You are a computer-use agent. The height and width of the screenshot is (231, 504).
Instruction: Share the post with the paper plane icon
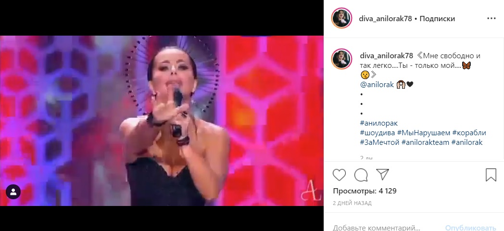pos(382,175)
